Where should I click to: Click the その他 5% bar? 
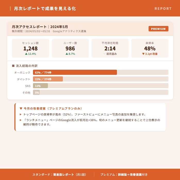36,92
